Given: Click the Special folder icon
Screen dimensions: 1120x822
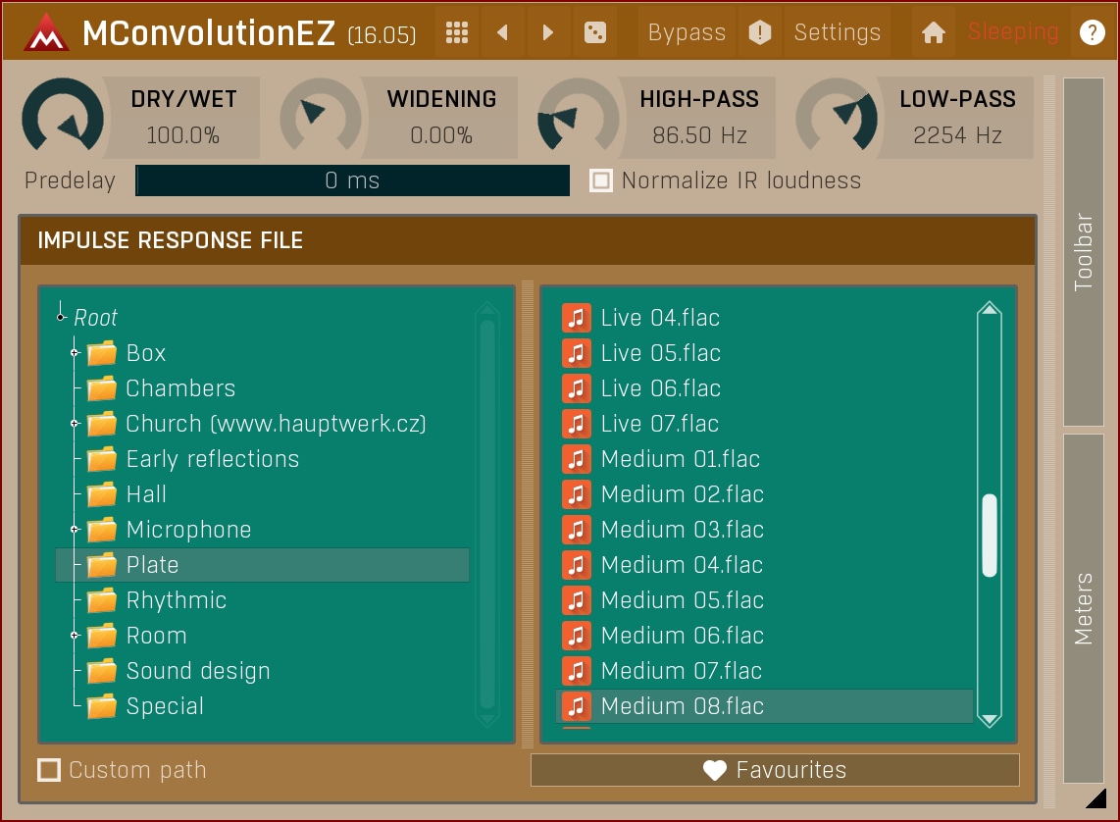Looking at the screenshot, I should pos(102,705).
